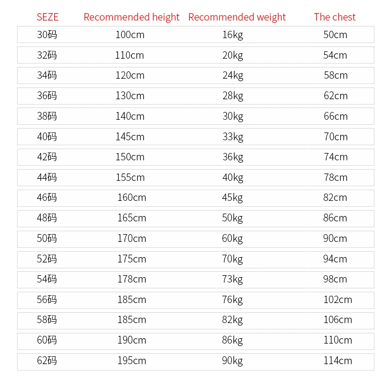391x391 pixels.
Task: Click the 110cm height value
Action: point(130,55)
